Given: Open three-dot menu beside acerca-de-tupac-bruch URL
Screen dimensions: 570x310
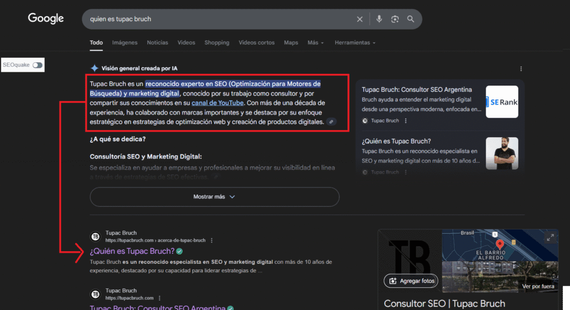Looking at the screenshot, I should pyautogui.click(x=212, y=241).
